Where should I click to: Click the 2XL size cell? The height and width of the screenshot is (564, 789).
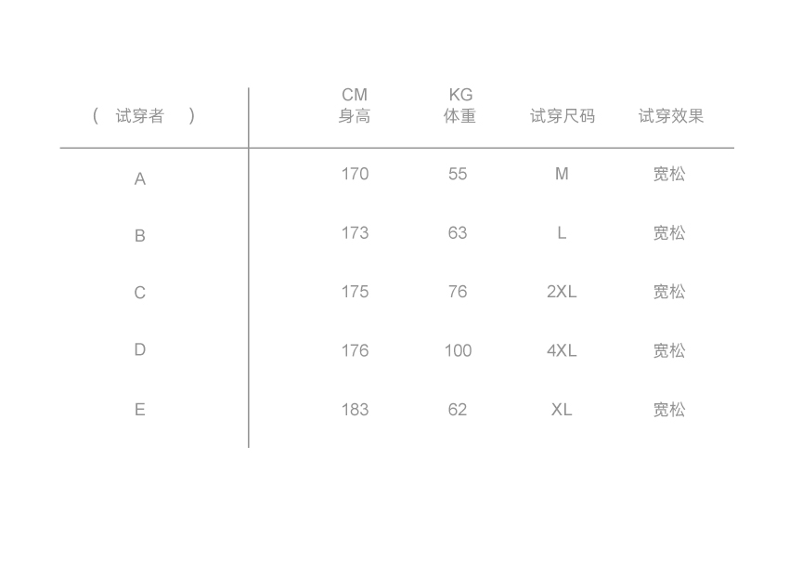coord(562,292)
